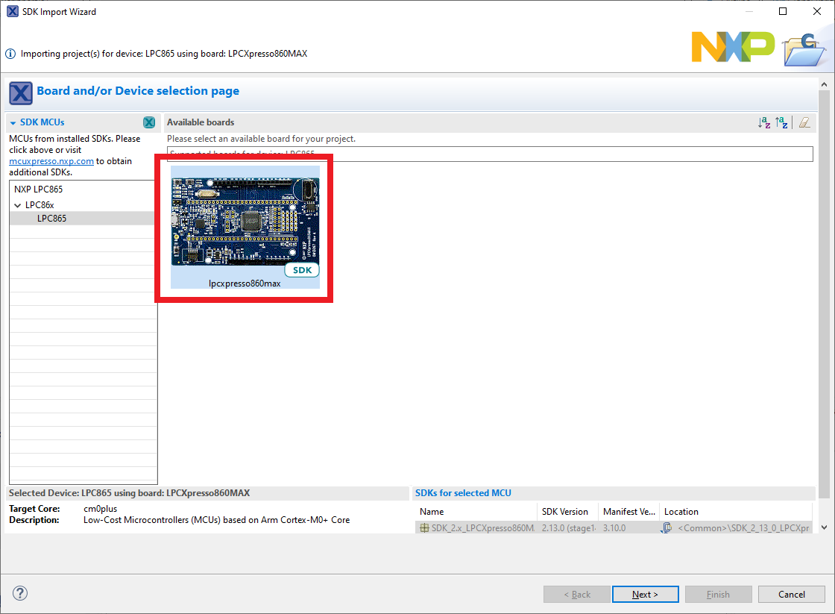Select NXP LPC865 entry in MCU list
835x614 pixels.
tap(38, 189)
